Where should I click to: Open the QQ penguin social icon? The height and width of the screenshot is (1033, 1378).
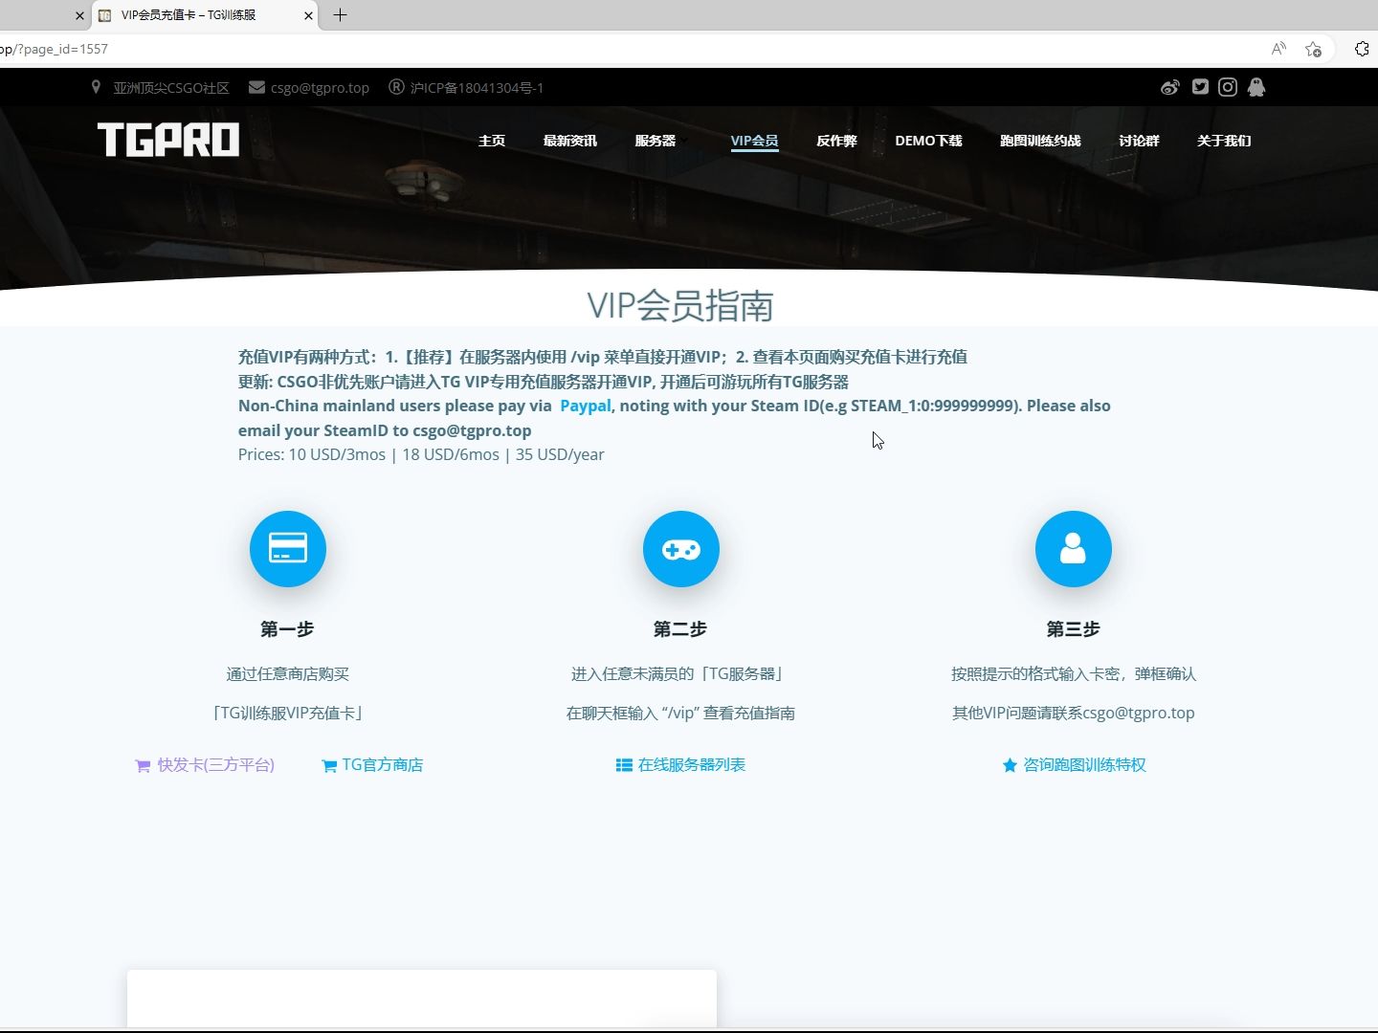[1256, 87]
